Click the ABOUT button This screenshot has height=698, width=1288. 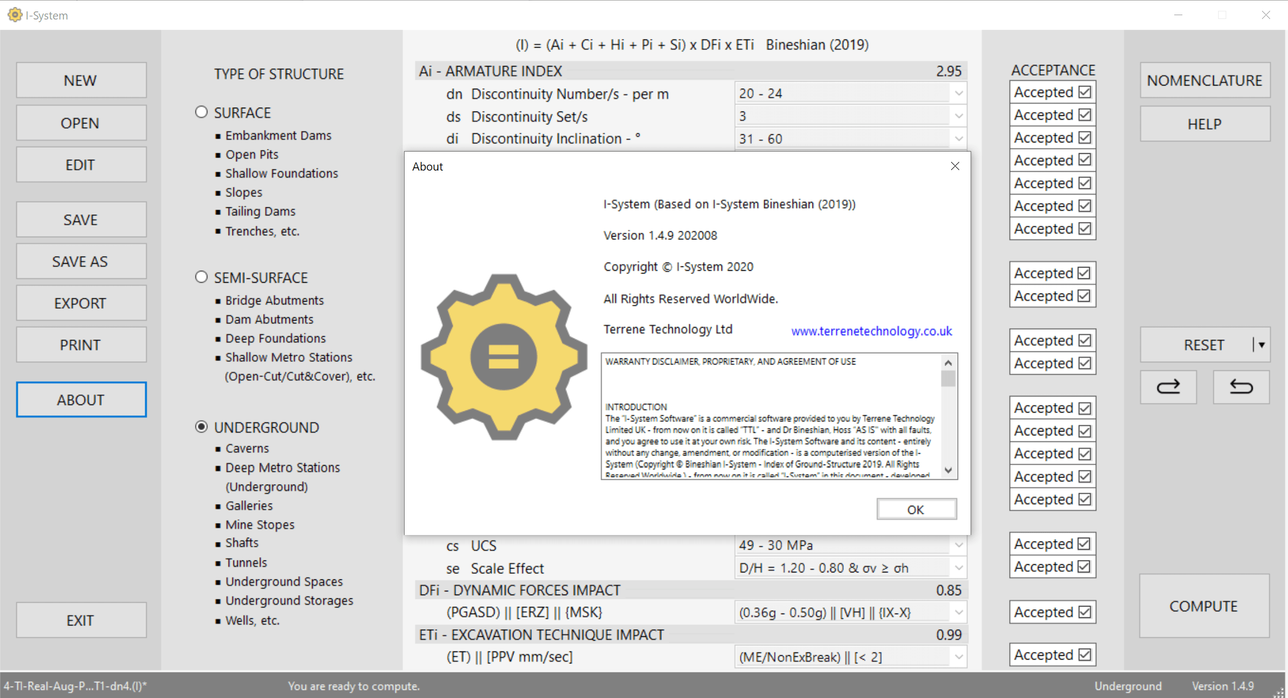81,400
